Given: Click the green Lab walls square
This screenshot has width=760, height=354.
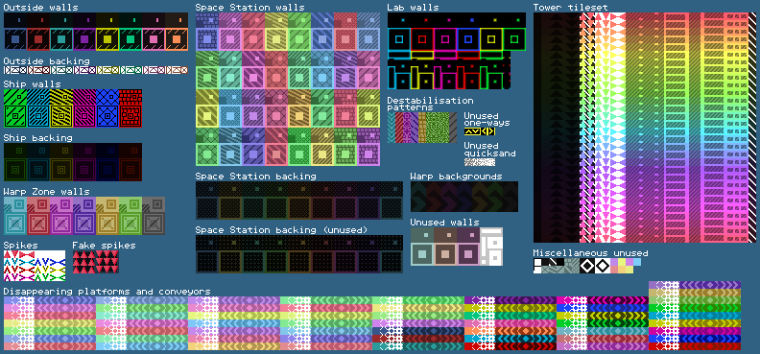Looking at the screenshot, I should tap(514, 39).
